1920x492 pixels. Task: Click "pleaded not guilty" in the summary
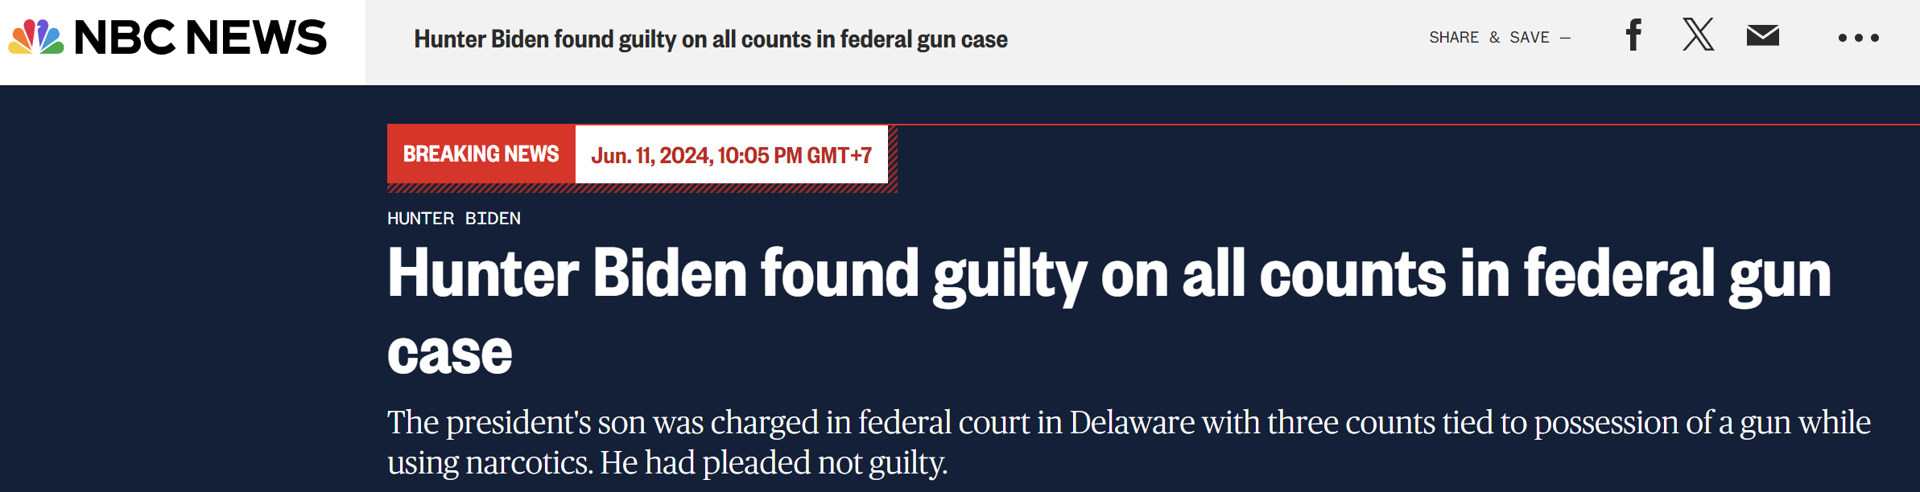click(824, 463)
